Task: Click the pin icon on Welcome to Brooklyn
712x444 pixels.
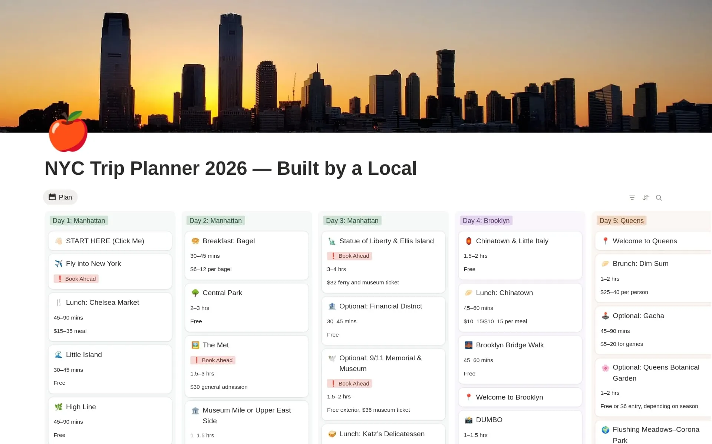Action: tap(469, 397)
